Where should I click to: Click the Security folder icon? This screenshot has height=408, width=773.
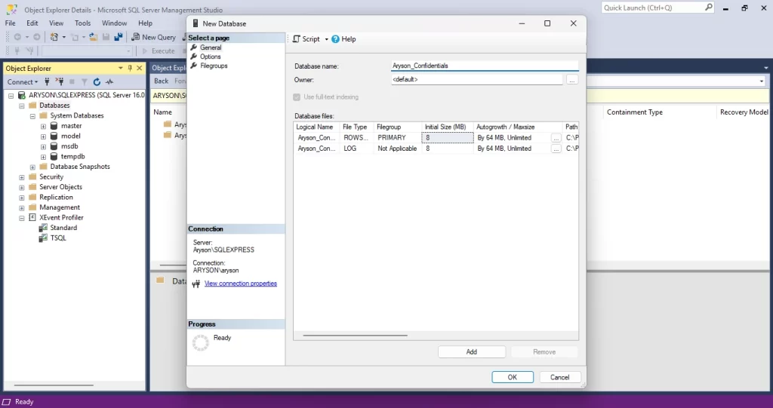[32, 176]
